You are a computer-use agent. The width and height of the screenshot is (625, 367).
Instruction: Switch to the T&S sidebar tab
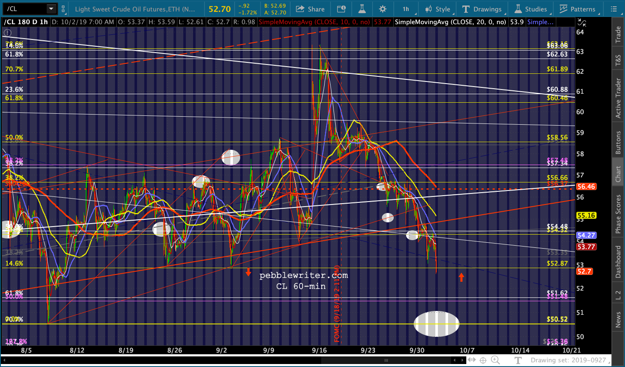coord(618,61)
